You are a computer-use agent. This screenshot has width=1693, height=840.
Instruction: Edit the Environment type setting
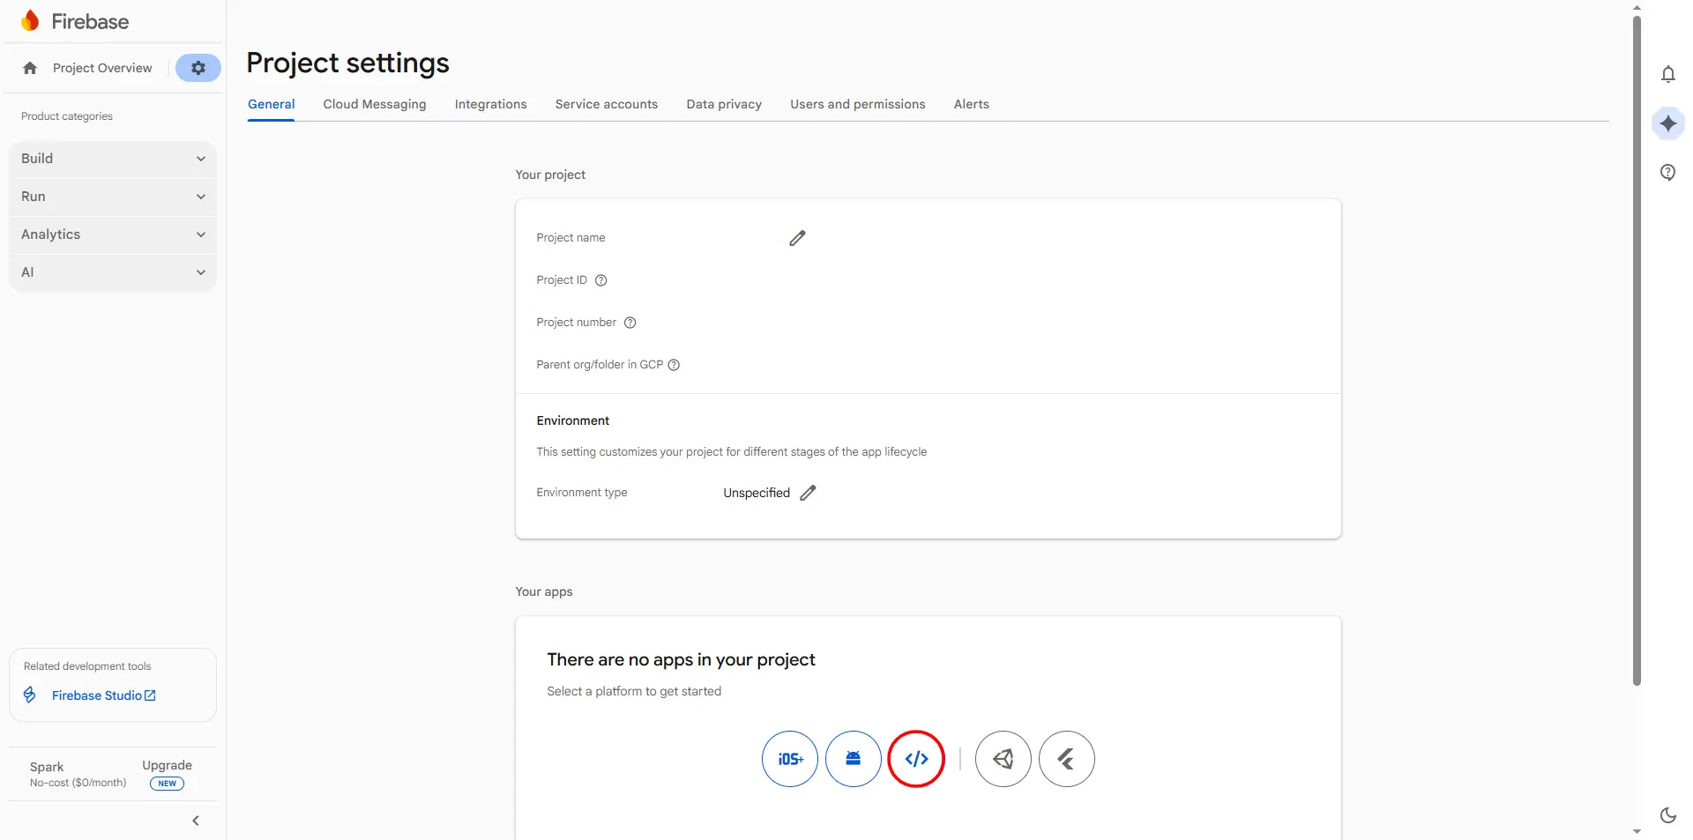pos(808,493)
